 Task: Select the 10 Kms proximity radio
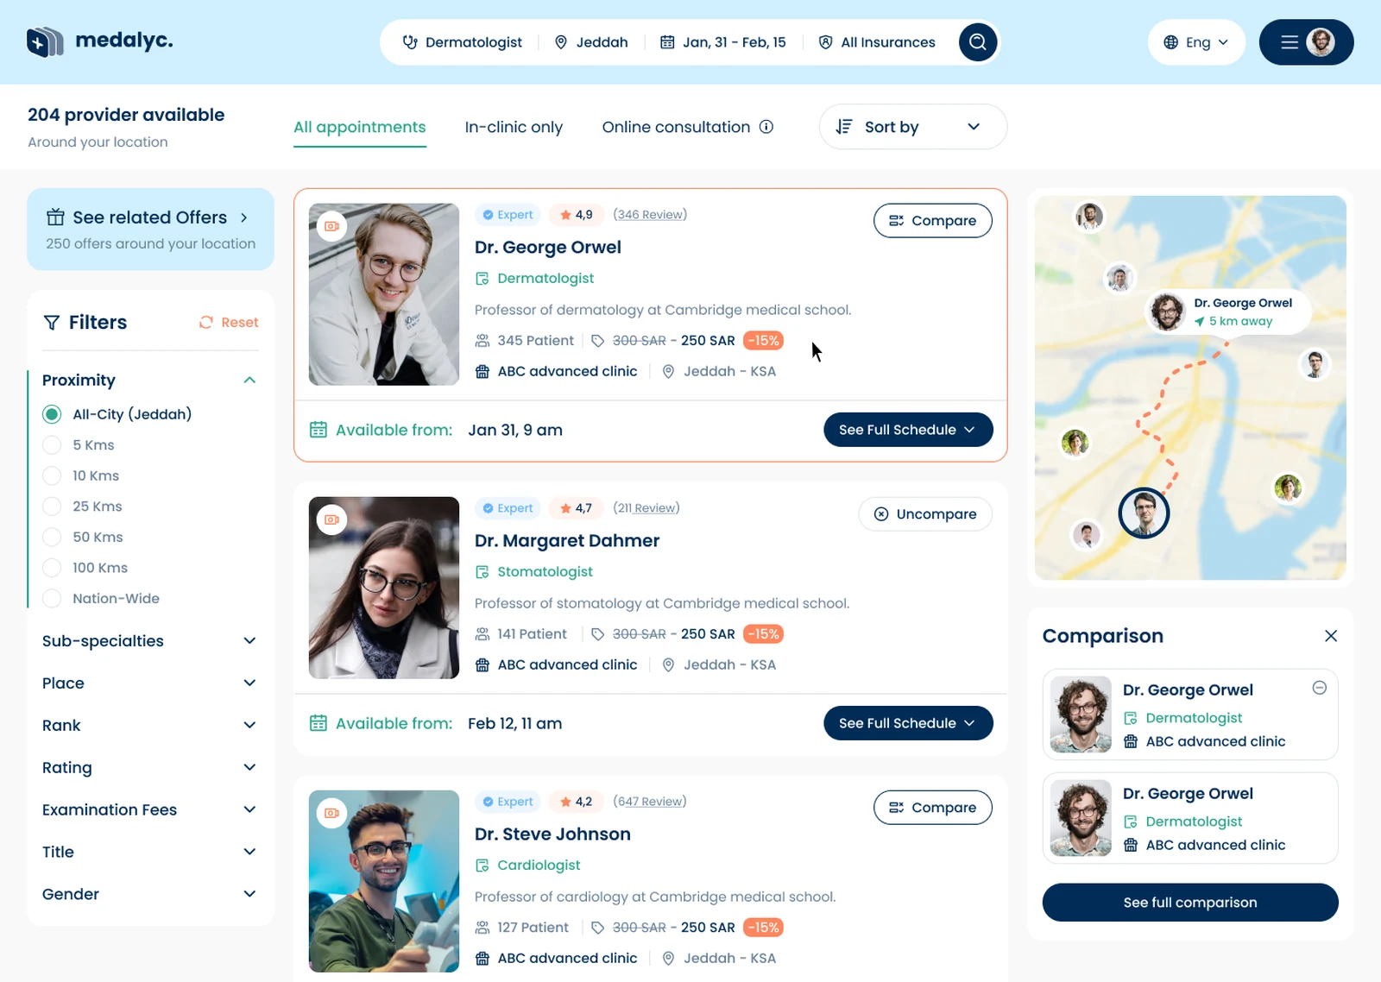pyautogui.click(x=52, y=475)
